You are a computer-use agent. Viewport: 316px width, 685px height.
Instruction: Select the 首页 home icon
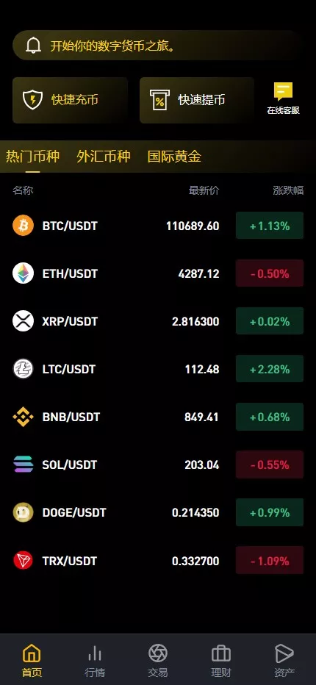32,654
